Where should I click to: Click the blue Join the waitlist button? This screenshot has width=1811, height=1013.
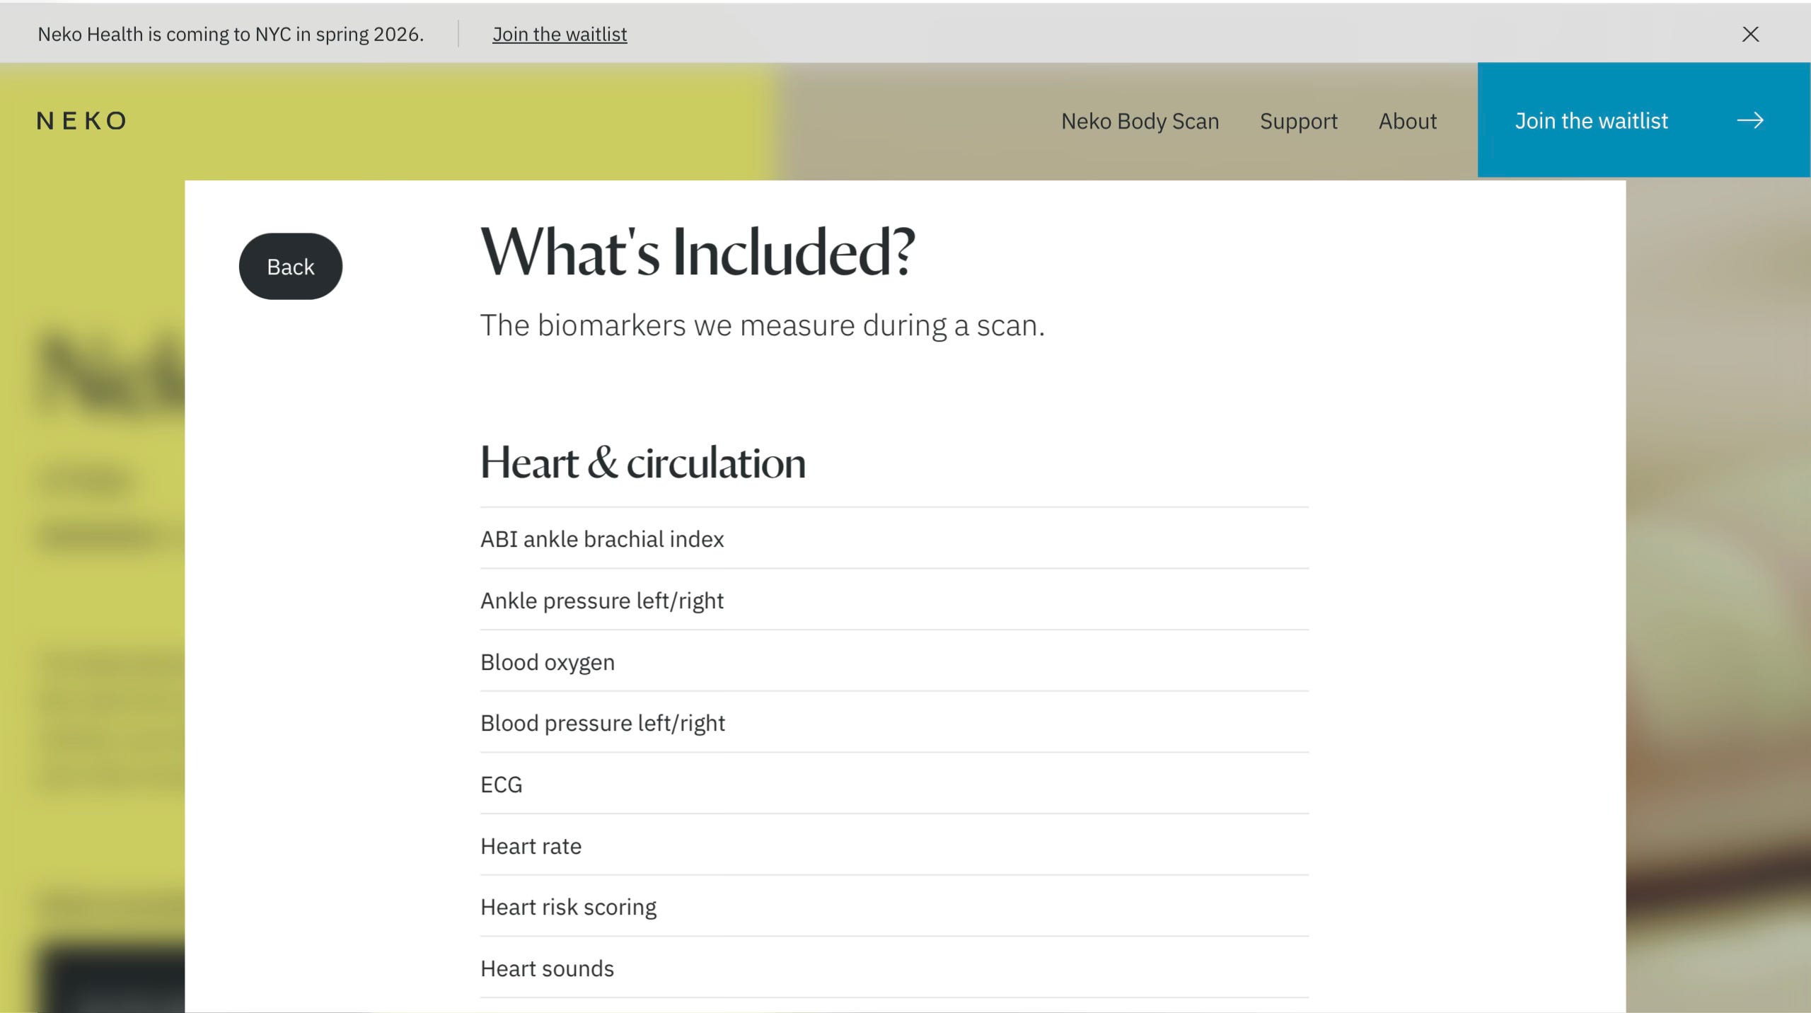point(1644,120)
